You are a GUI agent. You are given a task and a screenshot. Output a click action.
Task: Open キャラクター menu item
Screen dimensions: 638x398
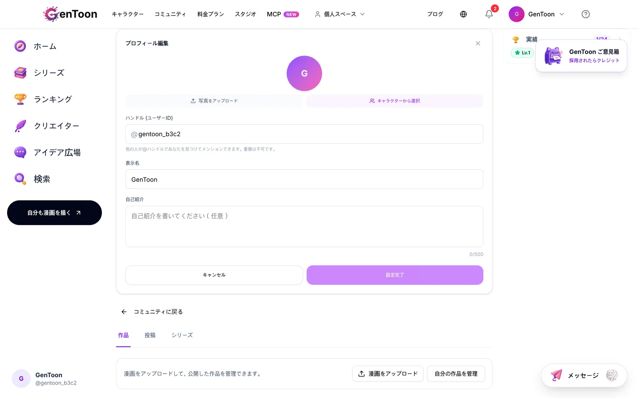click(x=128, y=14)
